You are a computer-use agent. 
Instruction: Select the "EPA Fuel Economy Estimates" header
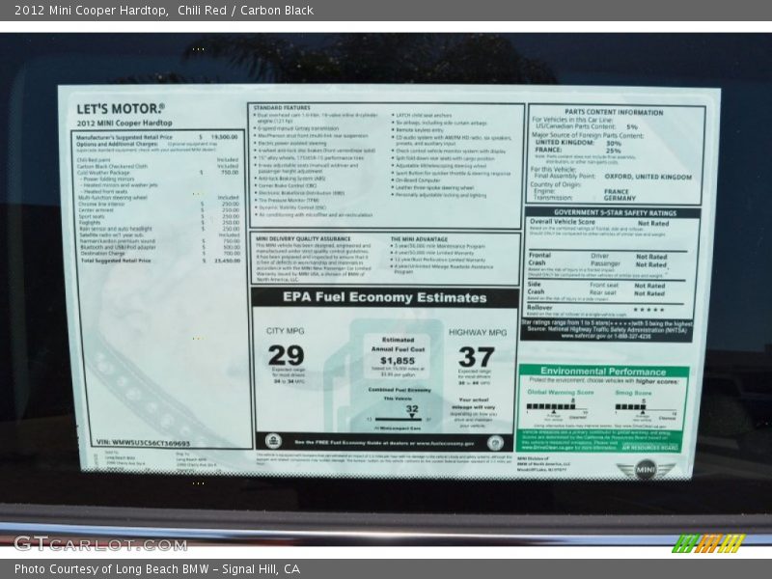(x=384, y=297)
